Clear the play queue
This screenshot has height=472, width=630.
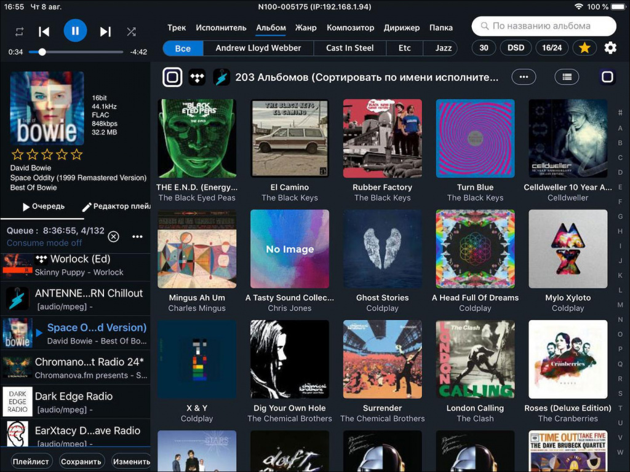[113, 237]
